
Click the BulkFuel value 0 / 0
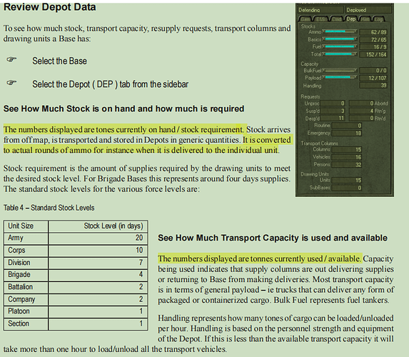373,71
